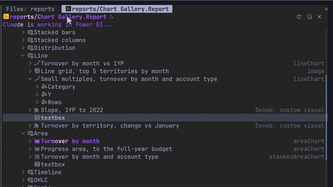333x187 pixels.
Task: Click the purple area chart icon for Turnover by month
Action: pyautogui.click(x=37, y=141)
